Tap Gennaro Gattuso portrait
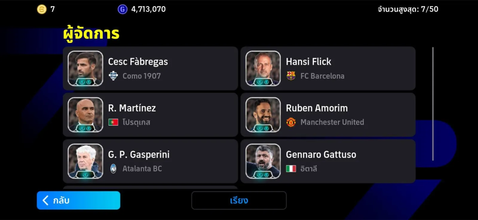478x220 pixels. [x=263, y=161]
